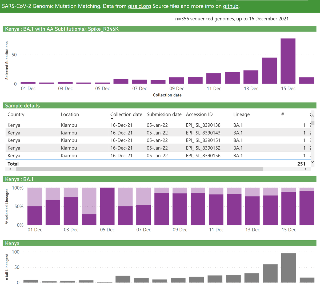Select 15 Dec gray bar in all-lineages chart

click(289, 268)
